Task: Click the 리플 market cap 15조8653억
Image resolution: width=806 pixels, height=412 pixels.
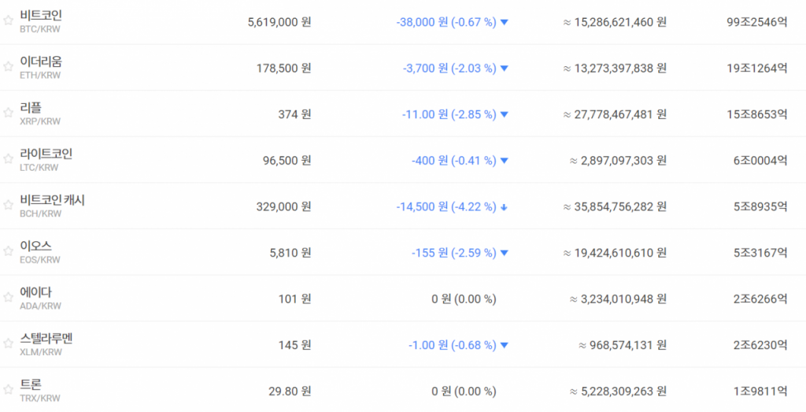Action: tap(756, 114)
